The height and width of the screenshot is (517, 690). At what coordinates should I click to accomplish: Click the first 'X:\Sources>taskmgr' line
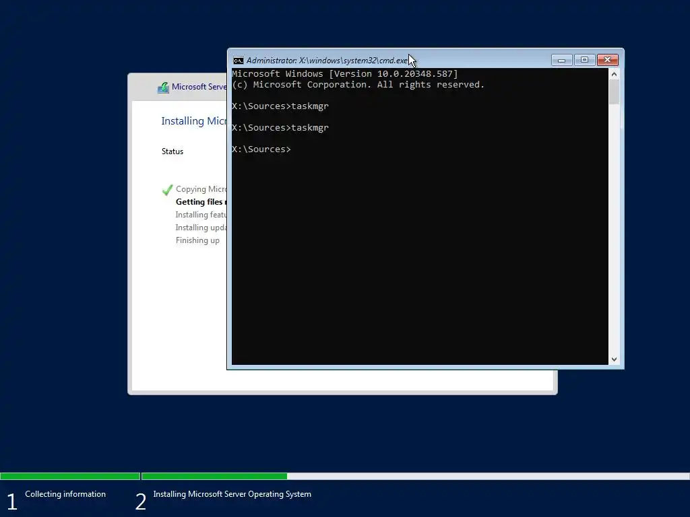(x=280, y=106)
